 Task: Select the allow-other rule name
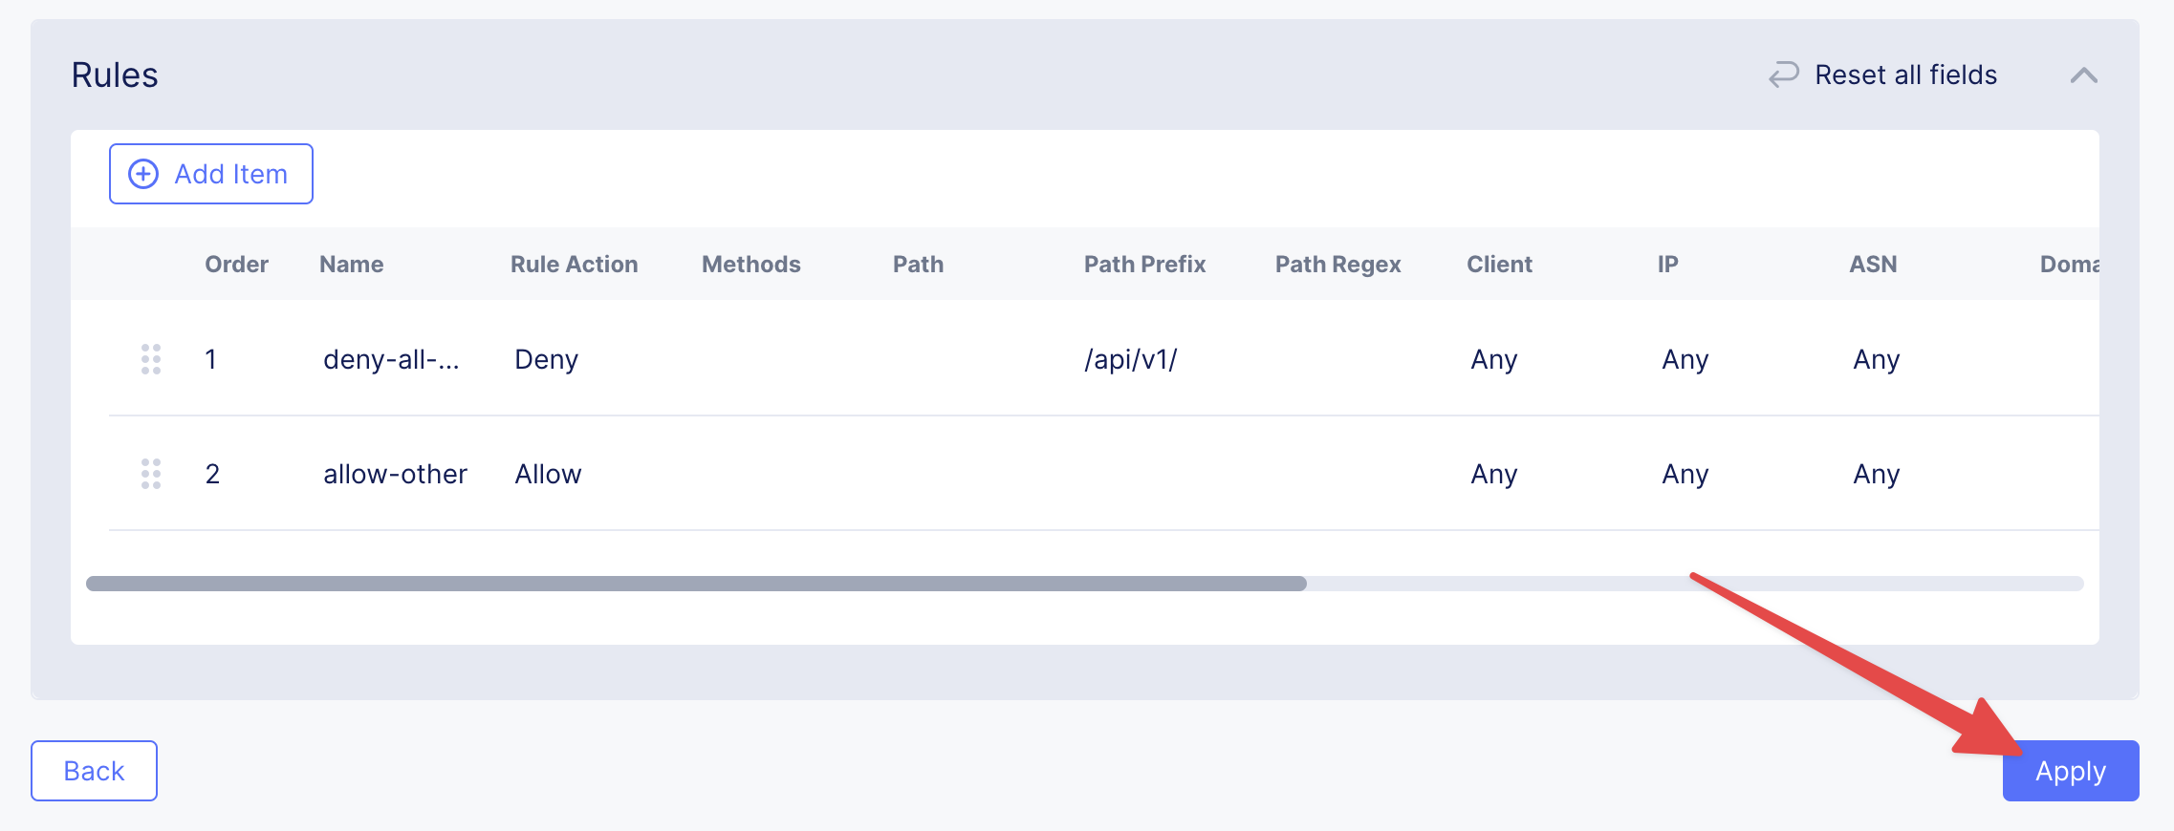395,474
